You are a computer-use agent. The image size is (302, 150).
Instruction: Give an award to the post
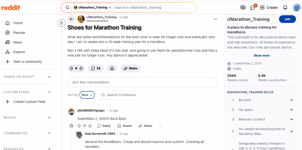point(112,68)
